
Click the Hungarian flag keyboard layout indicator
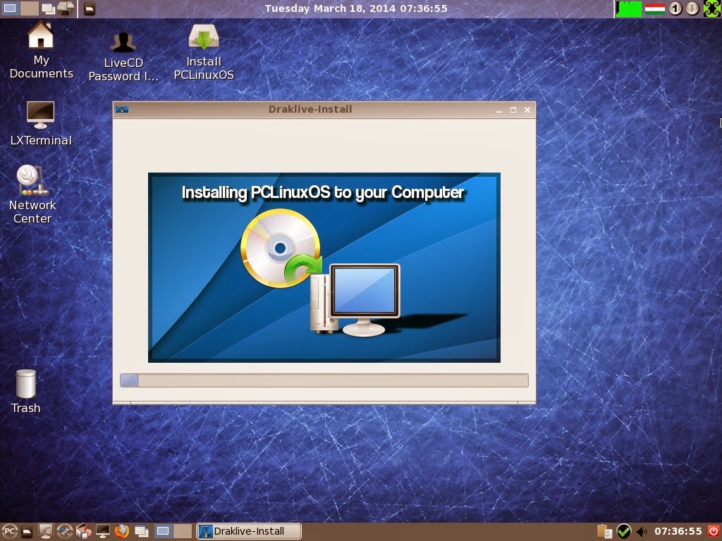click(655, 8)
